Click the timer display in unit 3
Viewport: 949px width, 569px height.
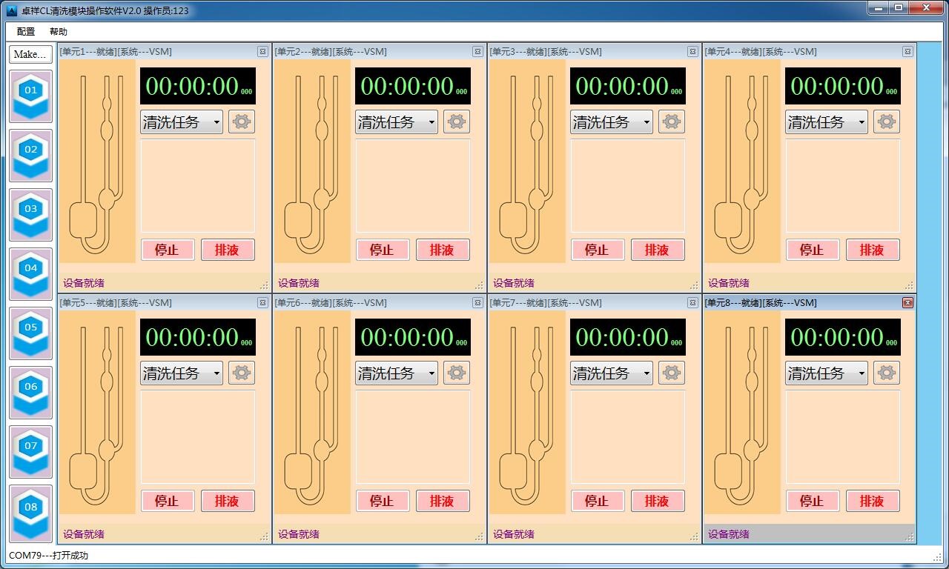coord(627,86)
